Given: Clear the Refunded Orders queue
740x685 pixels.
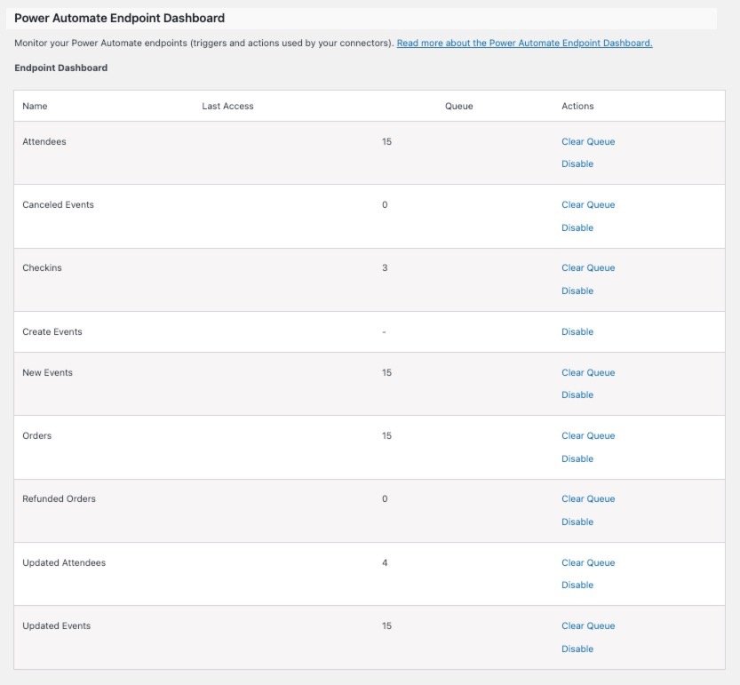Looking at the screenshot, I should 588,498.
